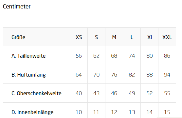This screenshot has width=182, height=118.
Task: Click Oberschenkelweite value 52 for XI
Action: coord(149,93)
